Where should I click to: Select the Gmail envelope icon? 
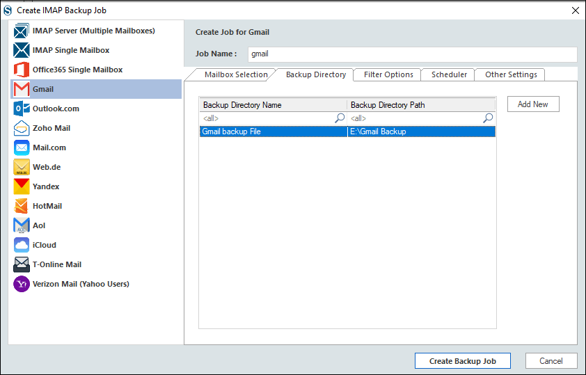pyautogui.click(x=22, y=89)
